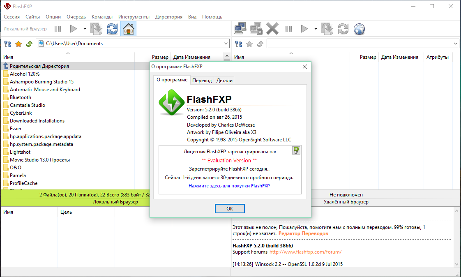The height and width of the screenshot is (277, 461).
Task: Switch to the Детали tab
Action: (224, 80)
